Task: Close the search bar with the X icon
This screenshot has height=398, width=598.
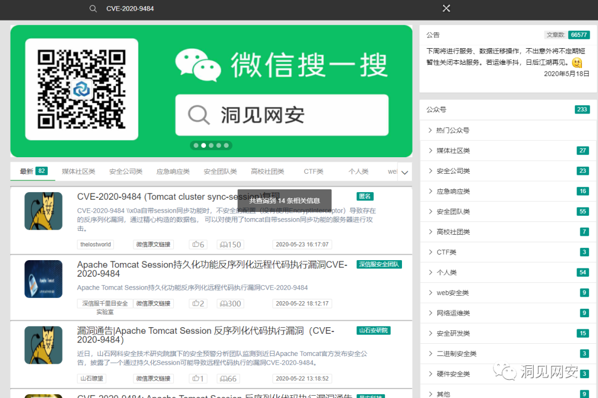Action: (x=446, y=8)
